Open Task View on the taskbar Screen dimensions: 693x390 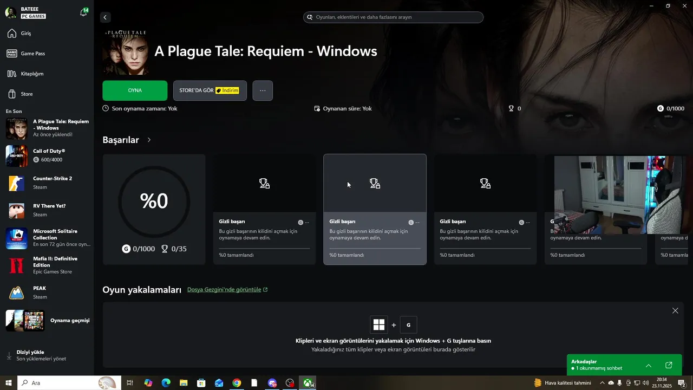[130, 383]
